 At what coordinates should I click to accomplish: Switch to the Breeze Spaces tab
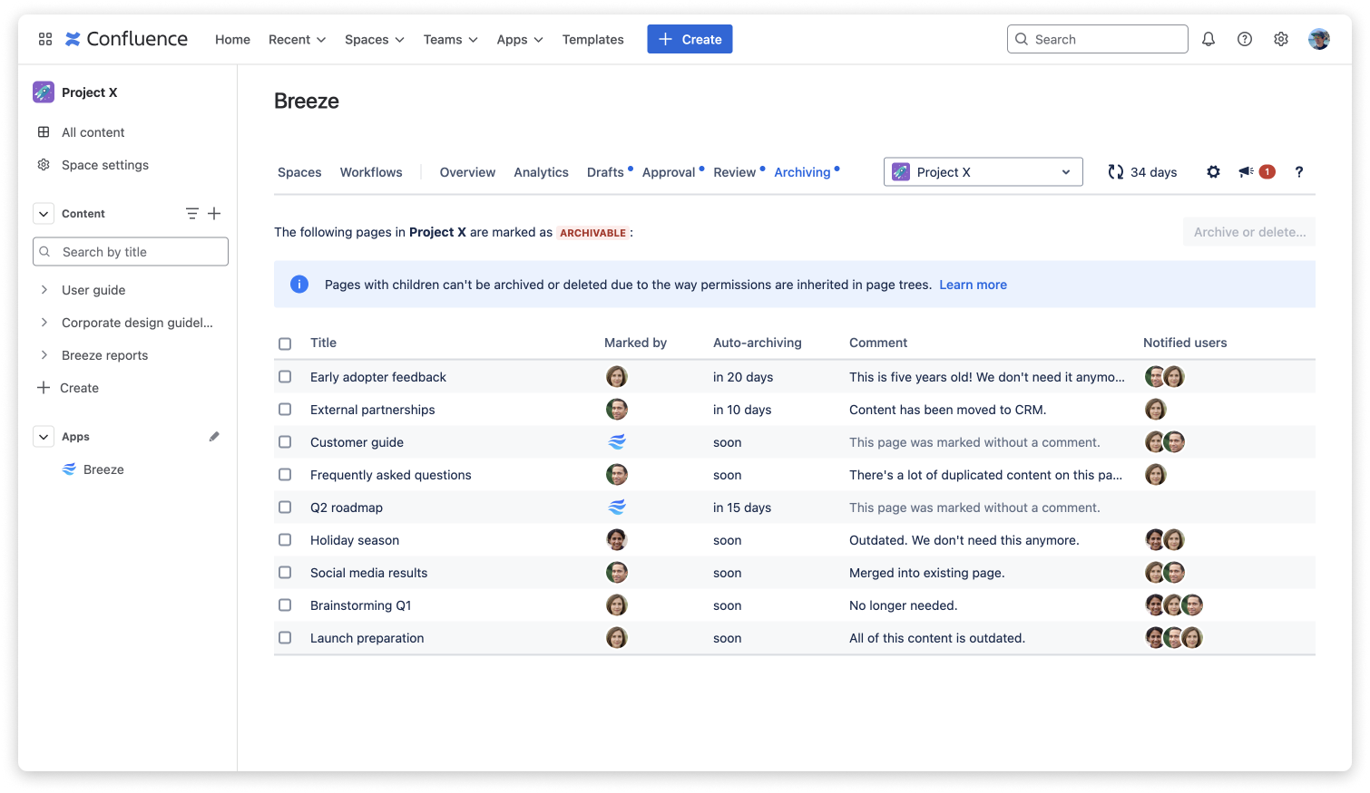click(x=299, y=172)
